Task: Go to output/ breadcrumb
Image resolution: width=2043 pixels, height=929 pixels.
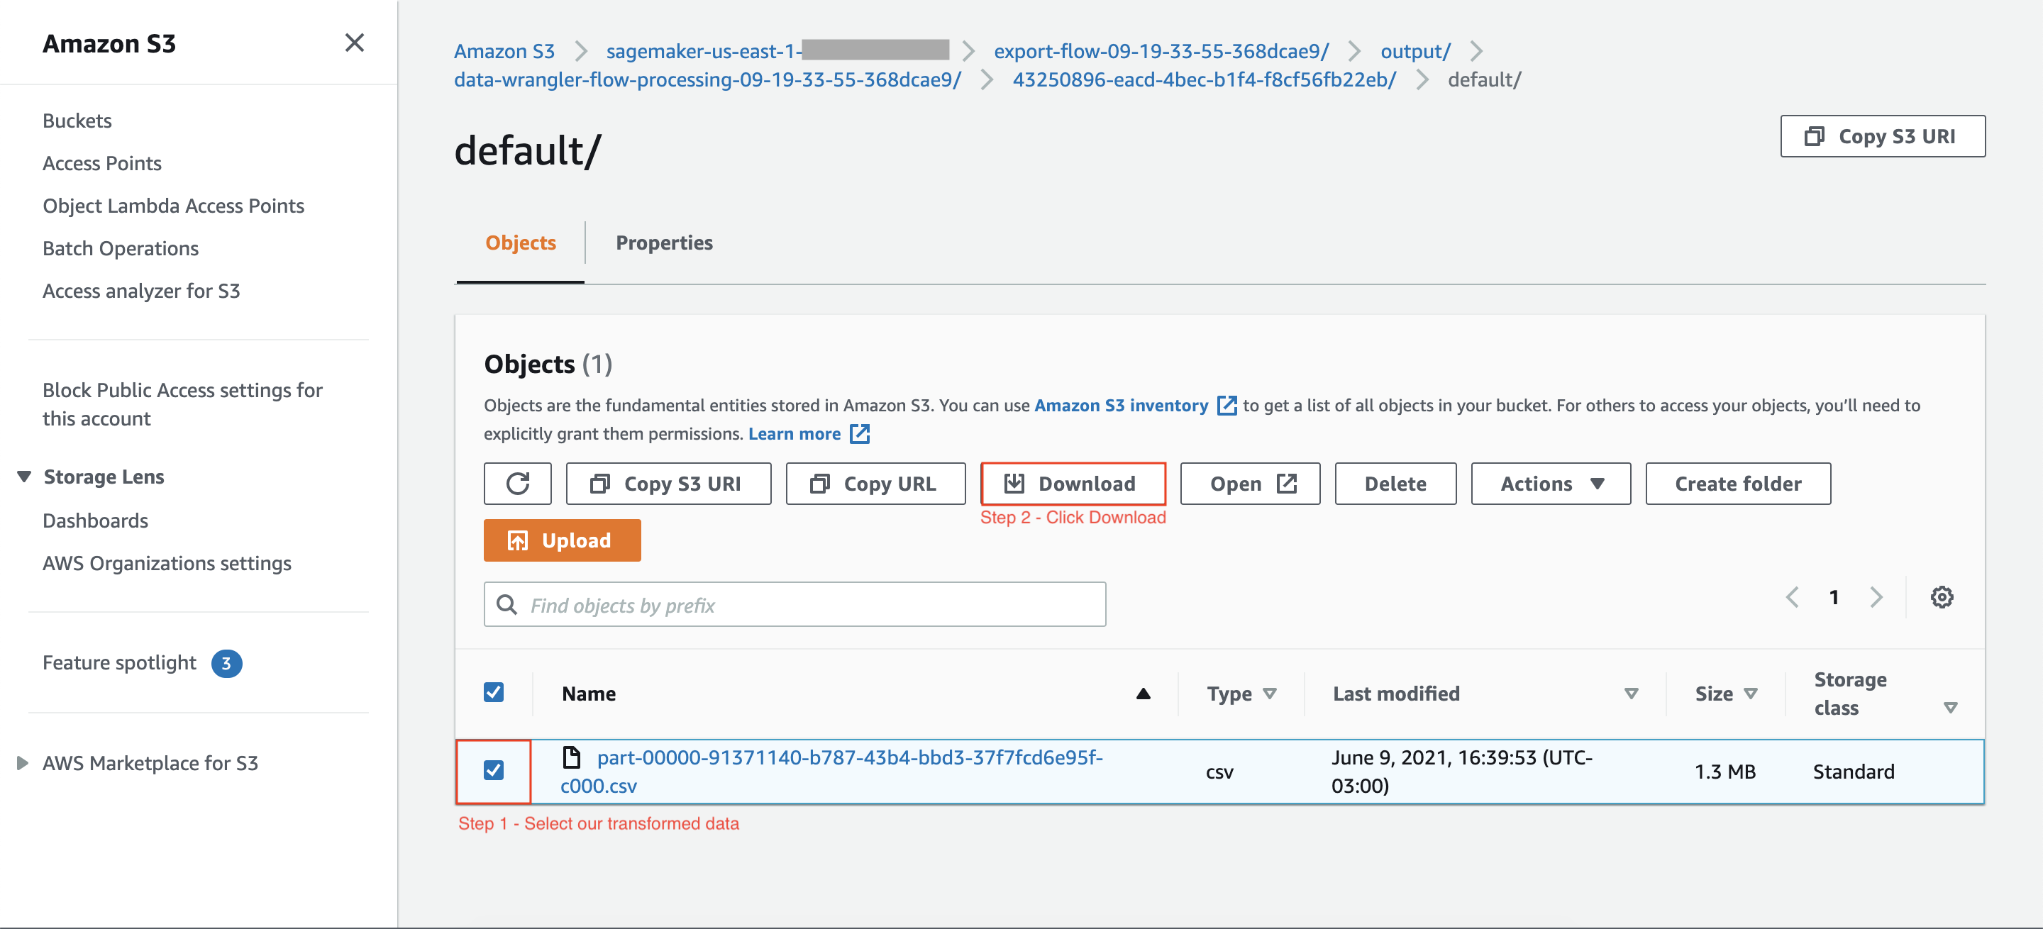Action: (1415, 51)
